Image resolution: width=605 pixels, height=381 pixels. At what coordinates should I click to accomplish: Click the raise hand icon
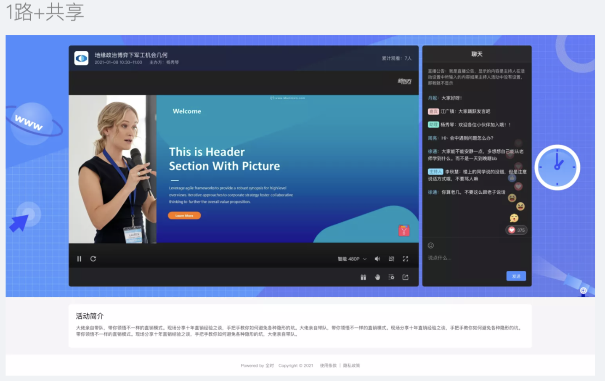pyautogui.click(x=377, y=277)
